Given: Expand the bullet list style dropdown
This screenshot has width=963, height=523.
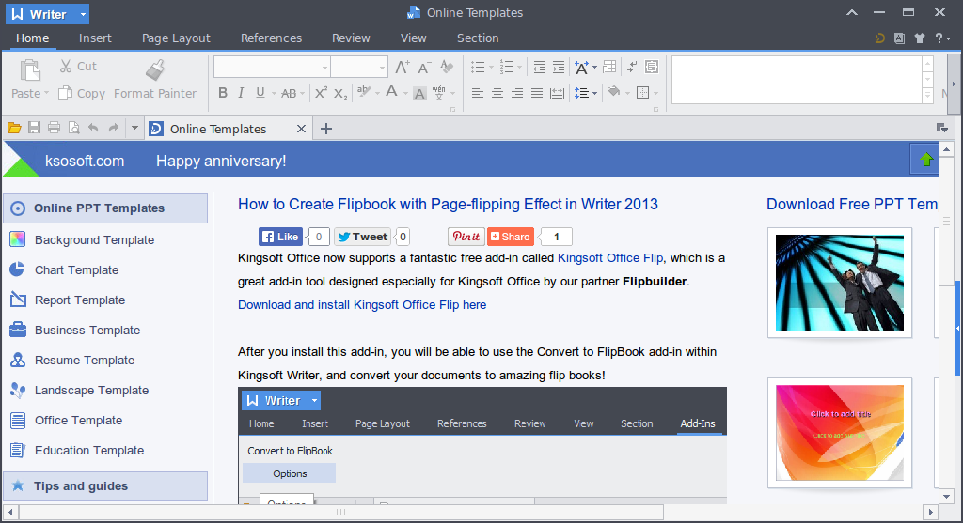Looking at the screenshot, I should (491, 67).
